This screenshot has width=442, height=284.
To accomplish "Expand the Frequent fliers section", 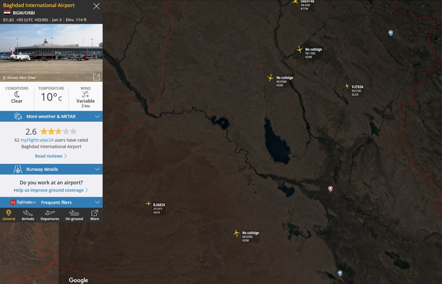I will point(51,202).
